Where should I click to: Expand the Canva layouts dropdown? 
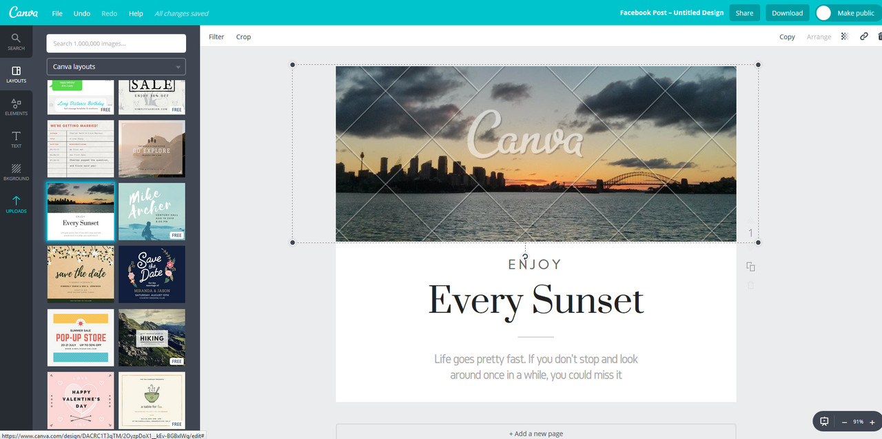click(116, 67)
